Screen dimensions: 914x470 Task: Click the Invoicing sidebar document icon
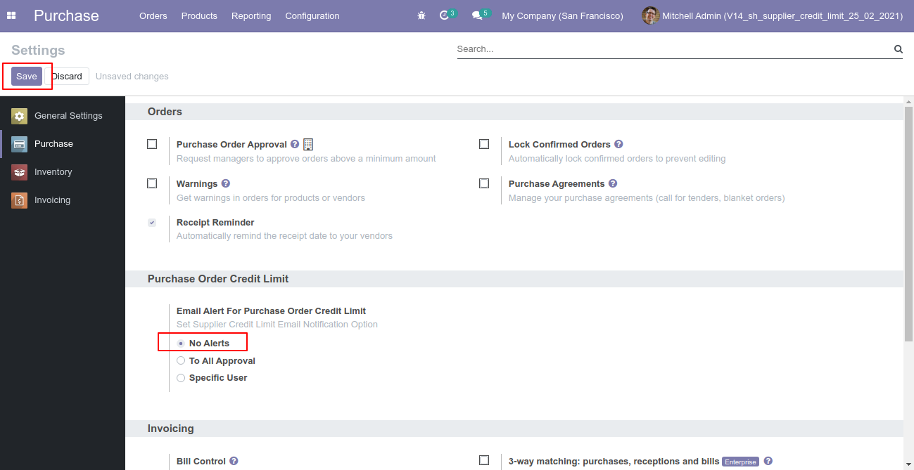[x=20, y=200]
